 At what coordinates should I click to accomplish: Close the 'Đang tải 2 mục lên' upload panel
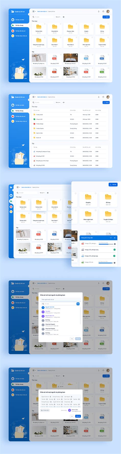(115, 238)
